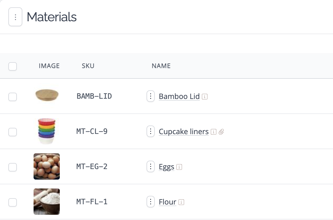Screen dimensions: 333x220
Task: Click info icon next to Eggs
Action: 179,167
